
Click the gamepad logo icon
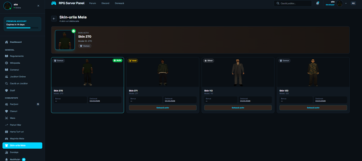(x=54, y=3)
